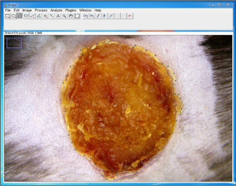Open the Stk stacks menu button
236x186 pixels.
[x=92, y=16]
